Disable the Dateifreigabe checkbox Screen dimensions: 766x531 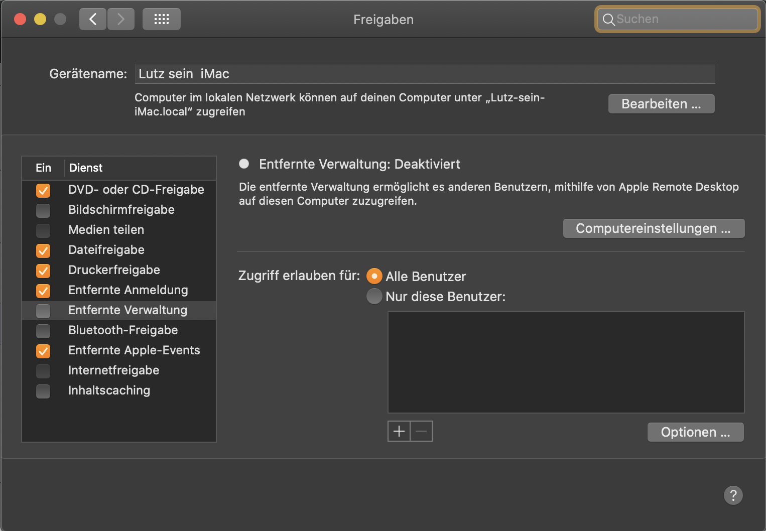click(x=43, y=250)
